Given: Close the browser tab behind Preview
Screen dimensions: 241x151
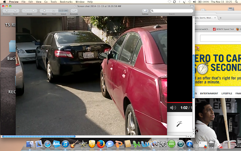Looking at the screenshot, I should 215,18.
